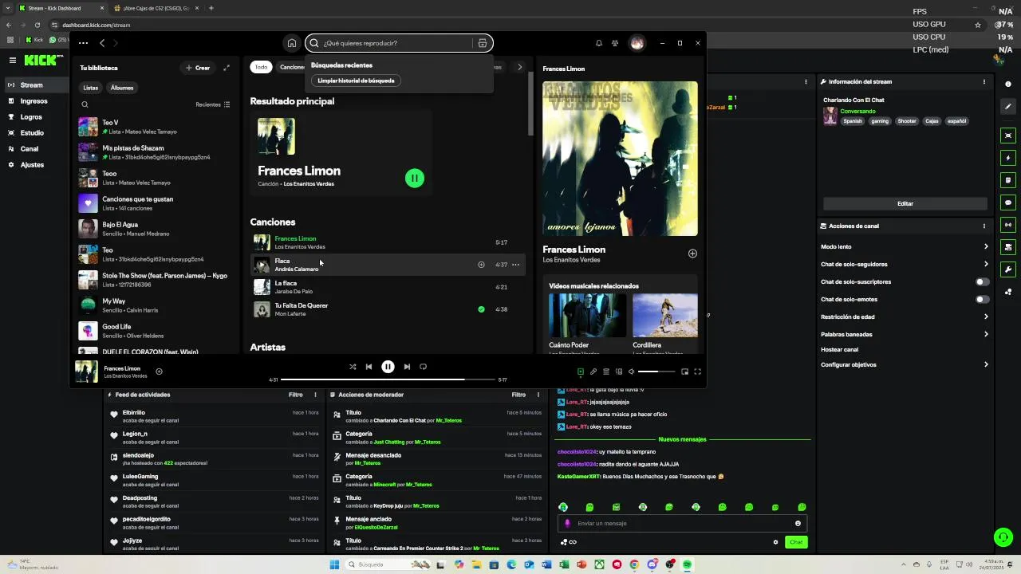Add Flaca to liked songs plus icon
This screenshot has height=574, width=1021.
click(x=481, y=265)
